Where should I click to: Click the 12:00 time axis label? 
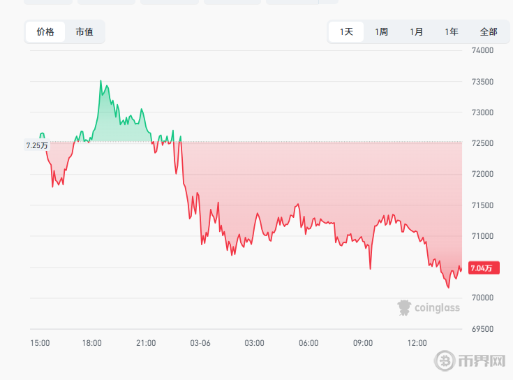pos(417,343)
